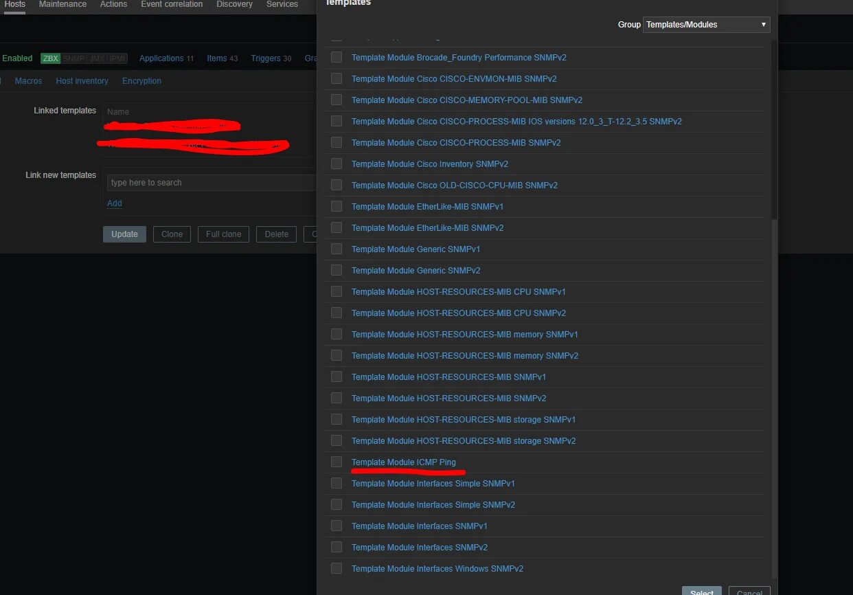Open Template Module Interfaces Windows SNMPv2 link

point(437,569)
